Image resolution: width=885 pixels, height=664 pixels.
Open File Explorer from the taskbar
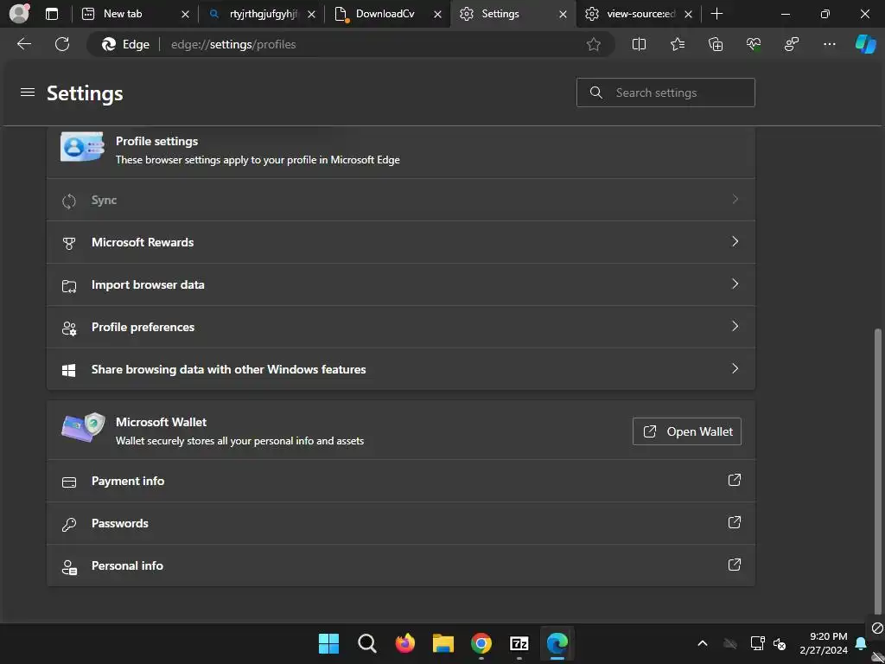click(x=443, y=643)
